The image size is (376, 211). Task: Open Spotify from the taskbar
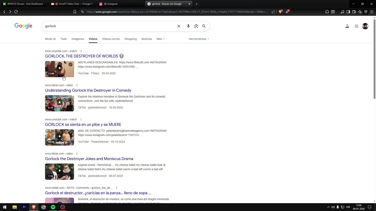tap(53, 207)
